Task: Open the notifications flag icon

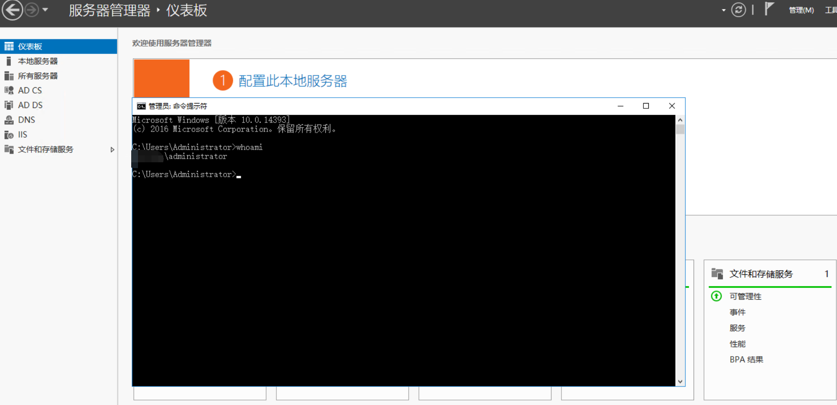Action: (769, 9)
